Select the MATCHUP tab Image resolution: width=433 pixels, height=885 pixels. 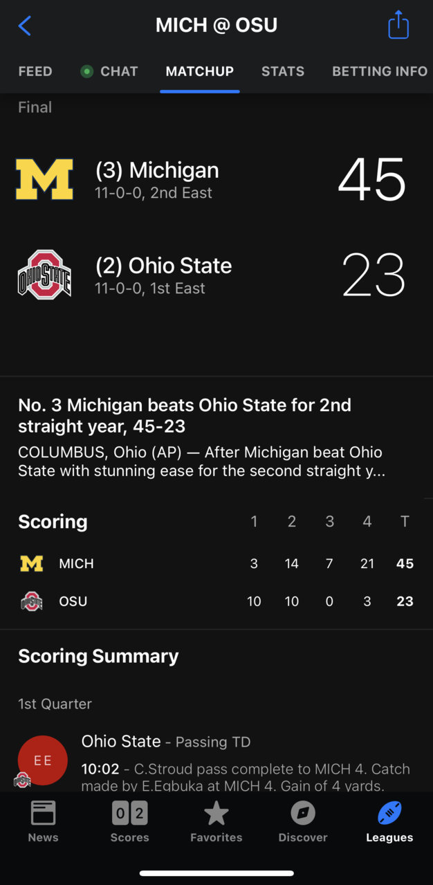tap(200, 71)
